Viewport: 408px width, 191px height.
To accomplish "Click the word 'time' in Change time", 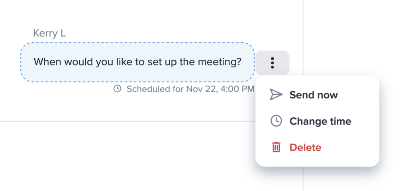I will [x=340, y=121].
